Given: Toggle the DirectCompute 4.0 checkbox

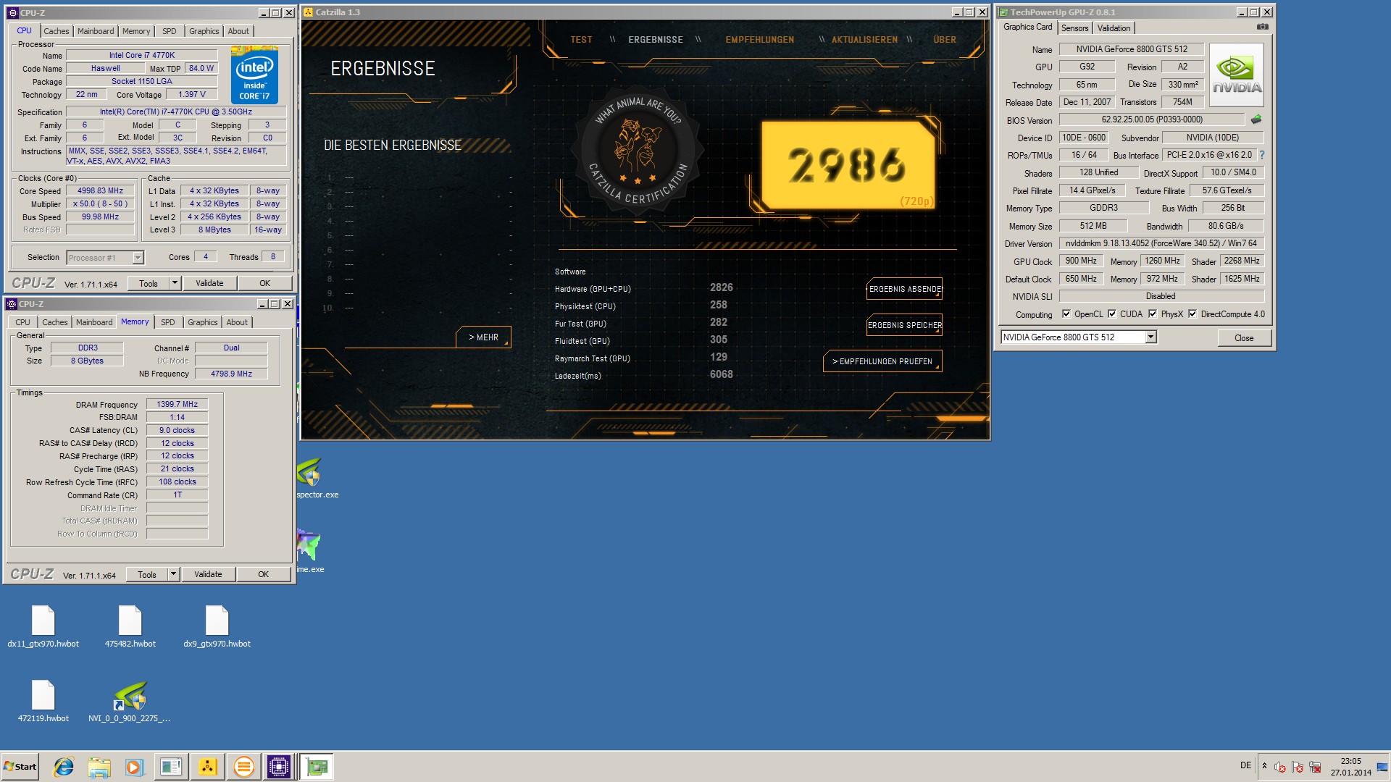Looking at the screenshot, I should tap(1192, 314).
